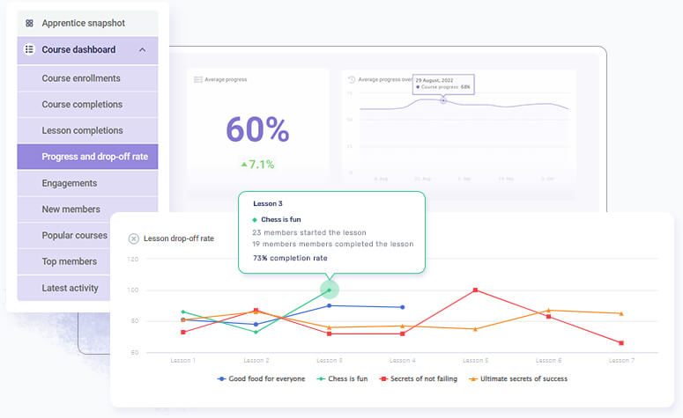The image size is (683, 418).
Task: Toggle Good food for everyone legend series
Action: coord(262,379)
